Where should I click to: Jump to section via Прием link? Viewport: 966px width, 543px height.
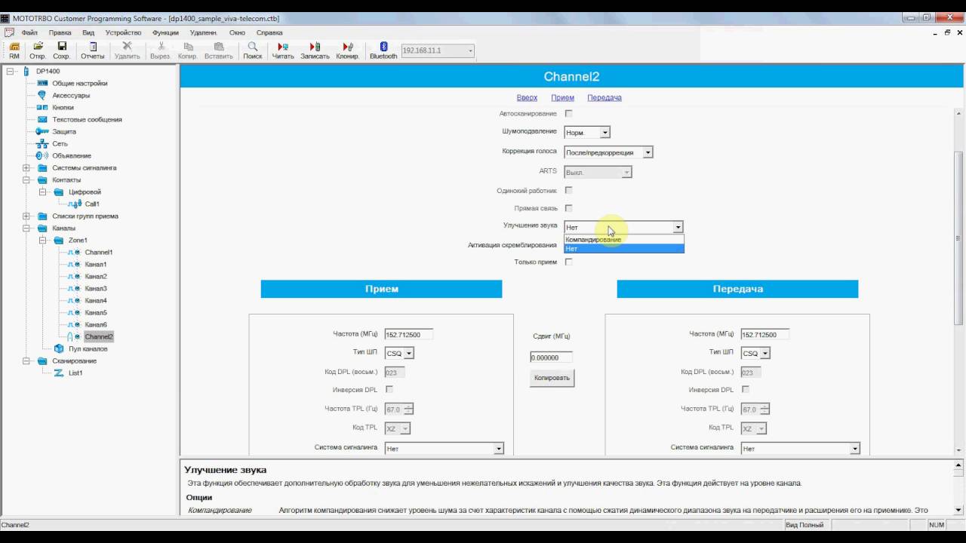(x=562, y=97)
